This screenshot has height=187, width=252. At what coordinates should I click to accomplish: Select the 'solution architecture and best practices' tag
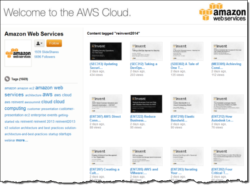coord(36,128)
